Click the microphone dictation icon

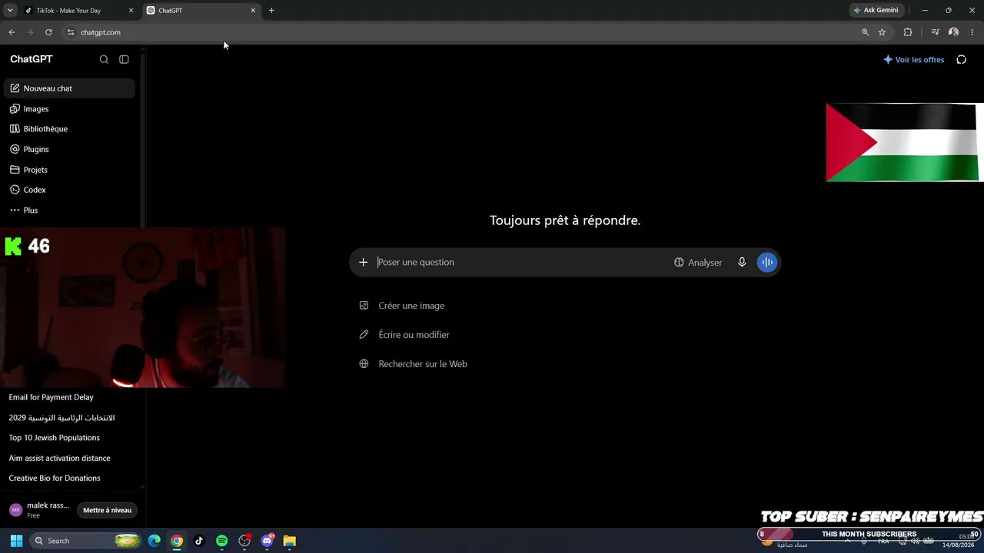(742, 262)
